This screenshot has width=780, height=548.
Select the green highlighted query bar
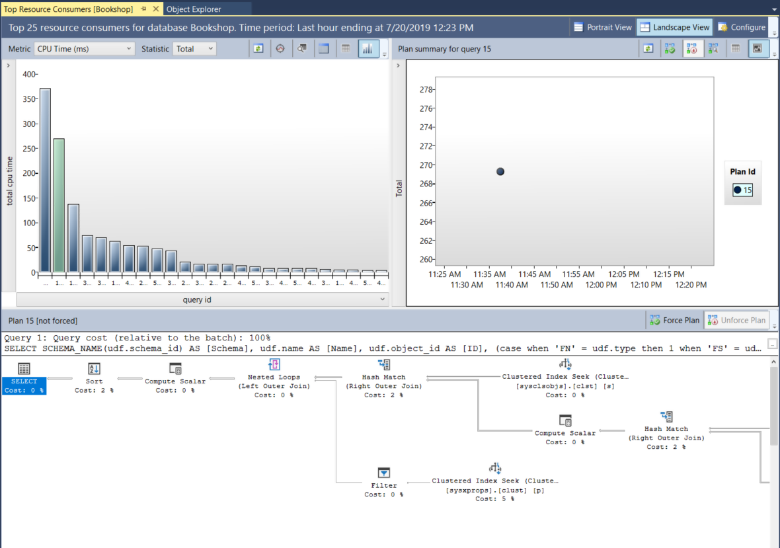[59, 205]
